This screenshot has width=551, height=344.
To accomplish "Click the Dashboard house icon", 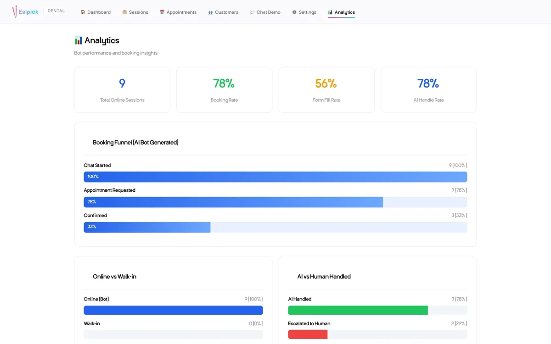I will 83,12.
